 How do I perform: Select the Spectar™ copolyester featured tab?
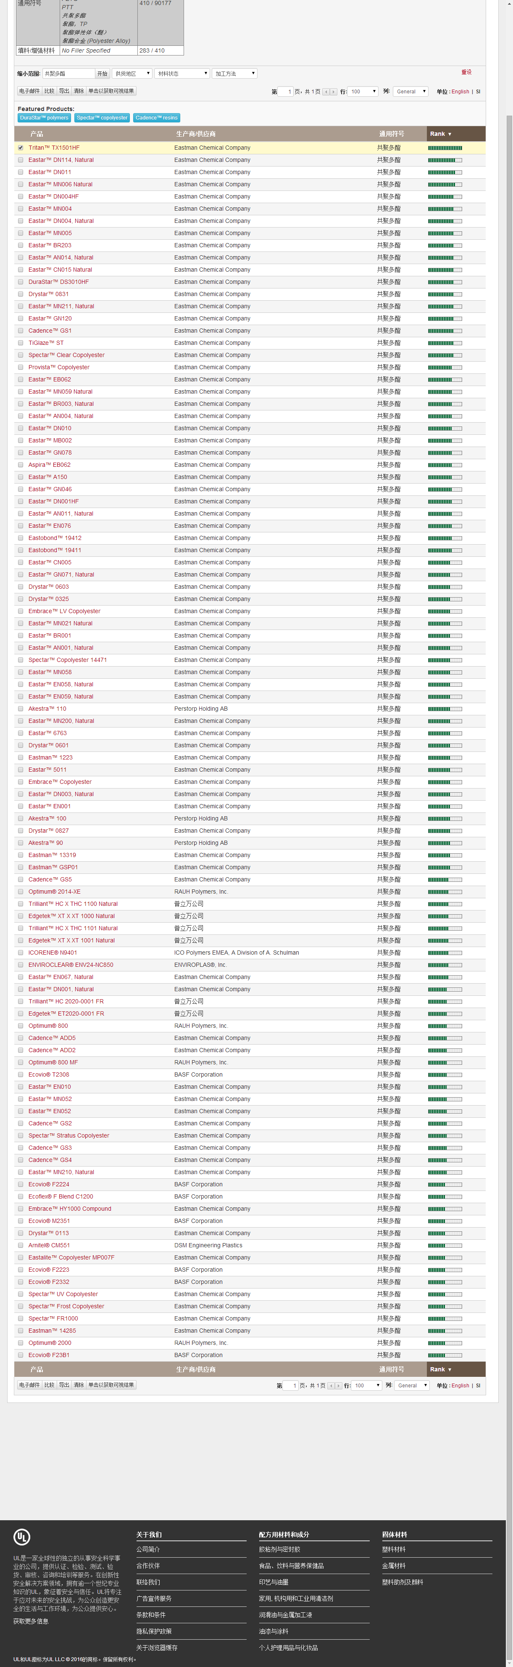102,118
